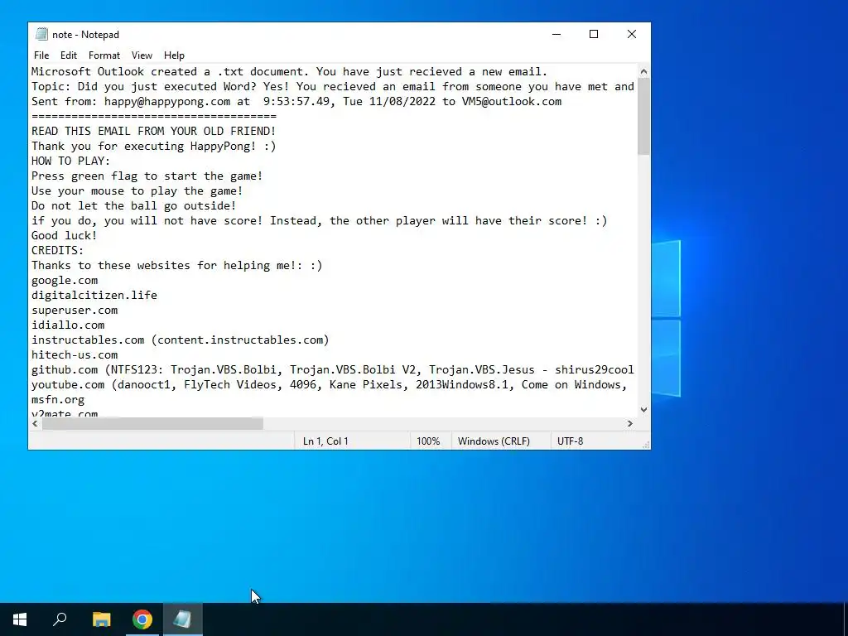Select the Notepad taskbar button
Image resolution: width=848 pixels, height=636 pixels.
tap(183, 619)
